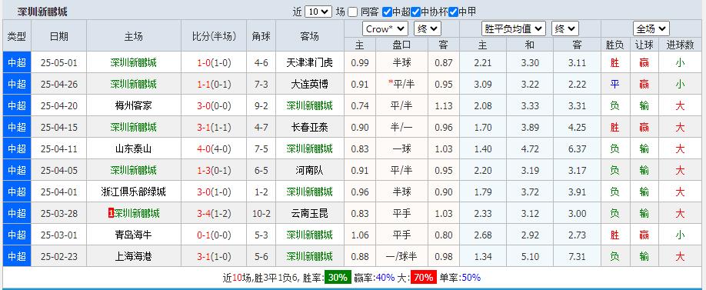Image resolution: width=706 pixels, height=290 pixels.
Task: Open the Crow* odds company dropdown
Action: pos(385,28)
